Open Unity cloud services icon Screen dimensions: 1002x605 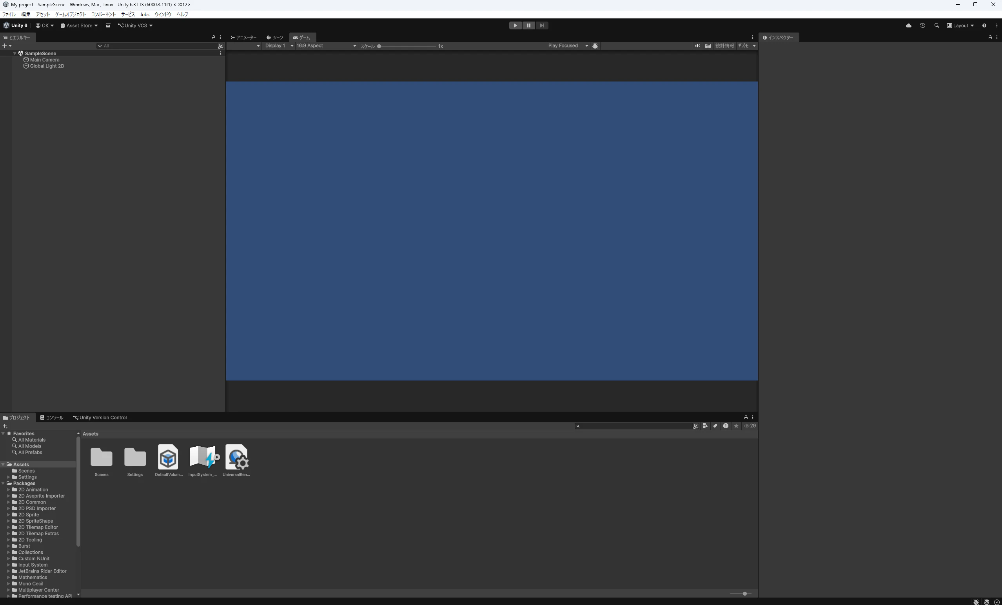[908, 25]
